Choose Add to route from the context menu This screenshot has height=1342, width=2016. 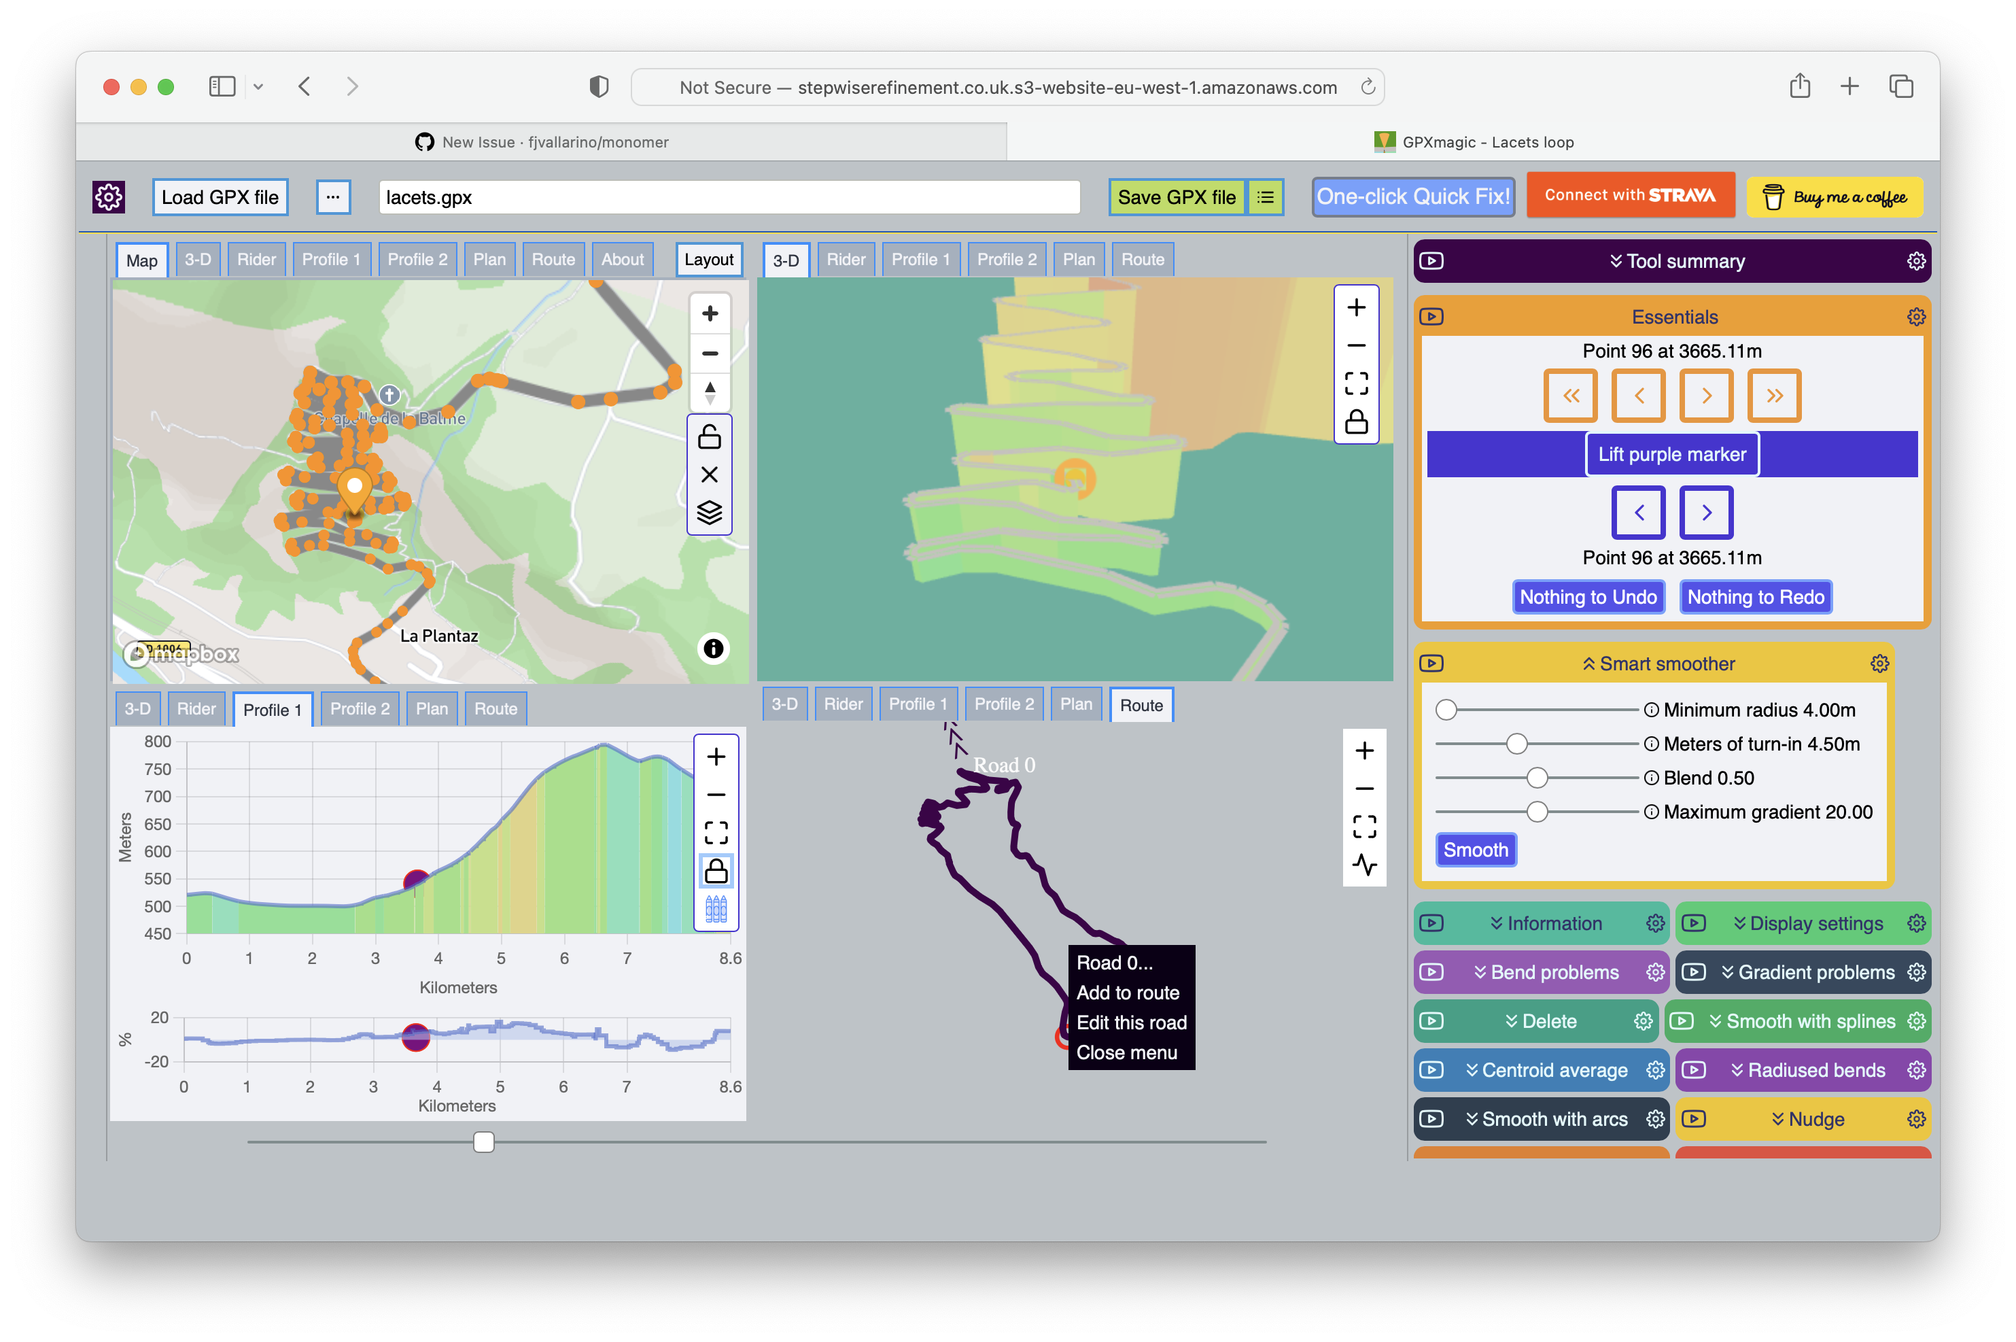tap(1129, 993)
